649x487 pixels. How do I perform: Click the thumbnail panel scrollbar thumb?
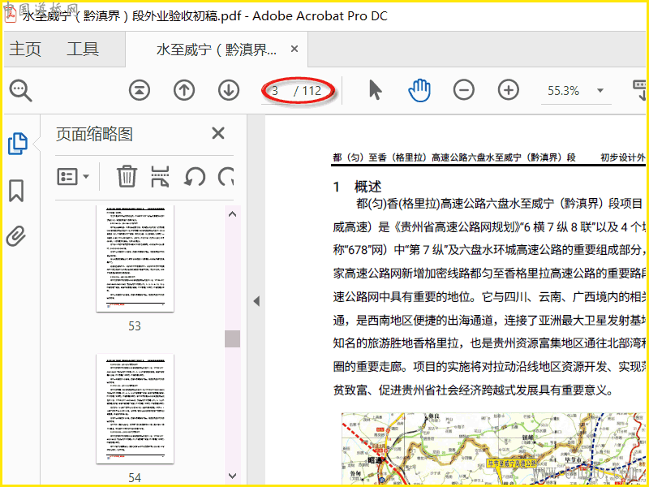(x=232, y=338)
